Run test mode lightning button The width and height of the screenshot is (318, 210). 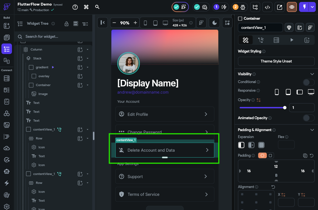(x=304, y=7)
